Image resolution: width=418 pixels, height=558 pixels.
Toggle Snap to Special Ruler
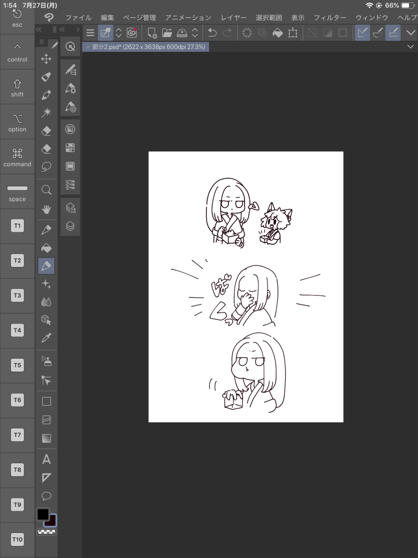378,33
